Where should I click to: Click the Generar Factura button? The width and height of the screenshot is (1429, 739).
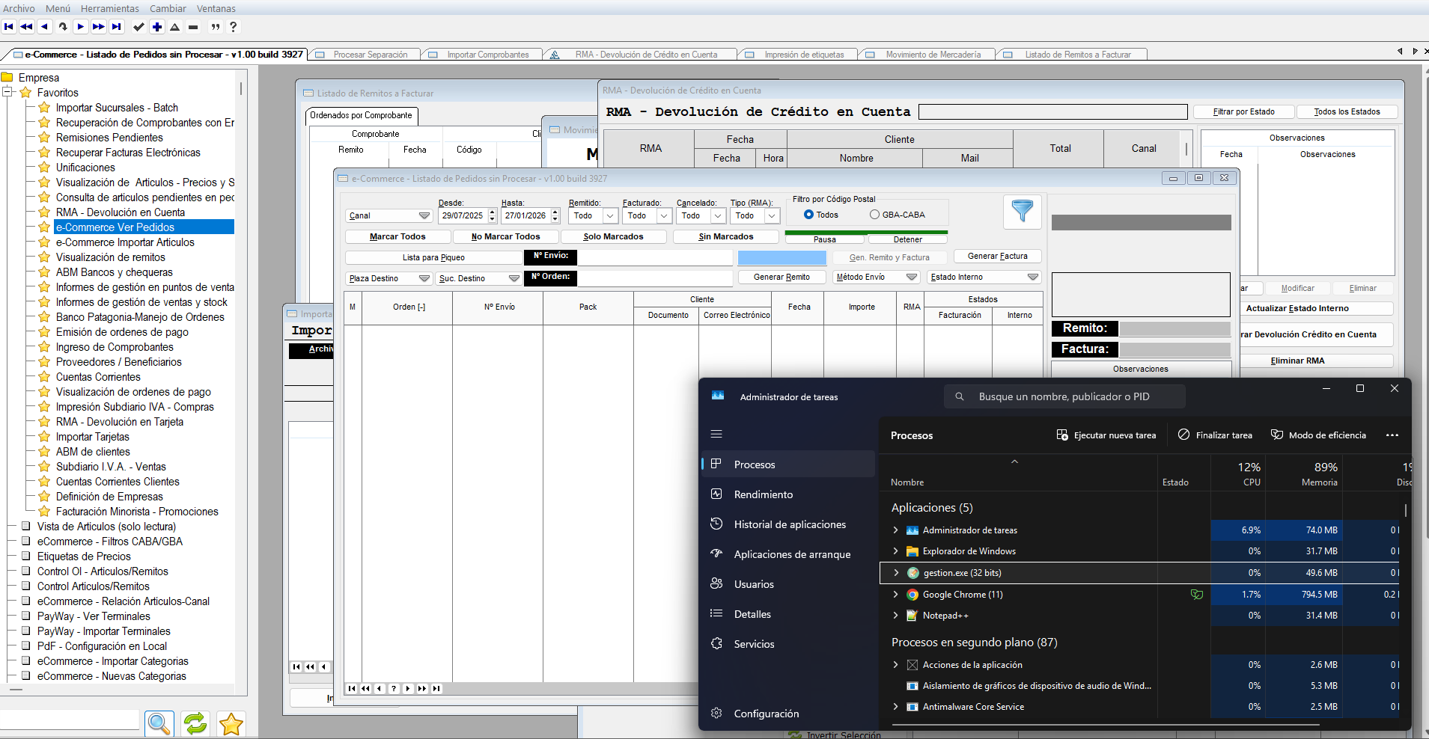click(x=997, y=256)
